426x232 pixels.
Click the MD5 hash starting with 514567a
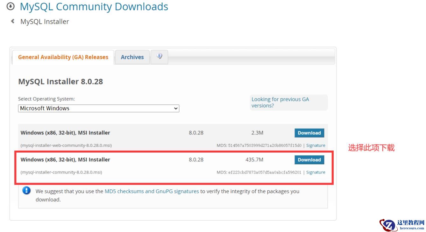[265, 146]
